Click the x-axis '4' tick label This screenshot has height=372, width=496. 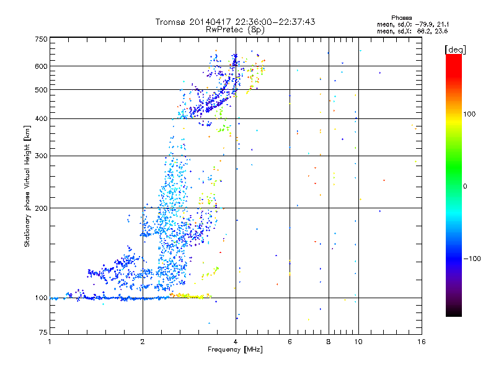pyautogui.click(x=236, y=342)
